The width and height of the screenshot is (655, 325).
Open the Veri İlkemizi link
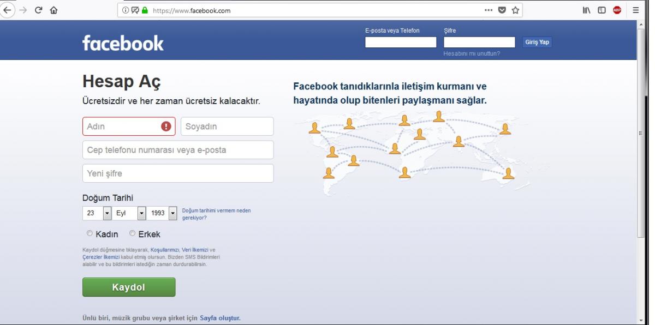tap(195, 250)
